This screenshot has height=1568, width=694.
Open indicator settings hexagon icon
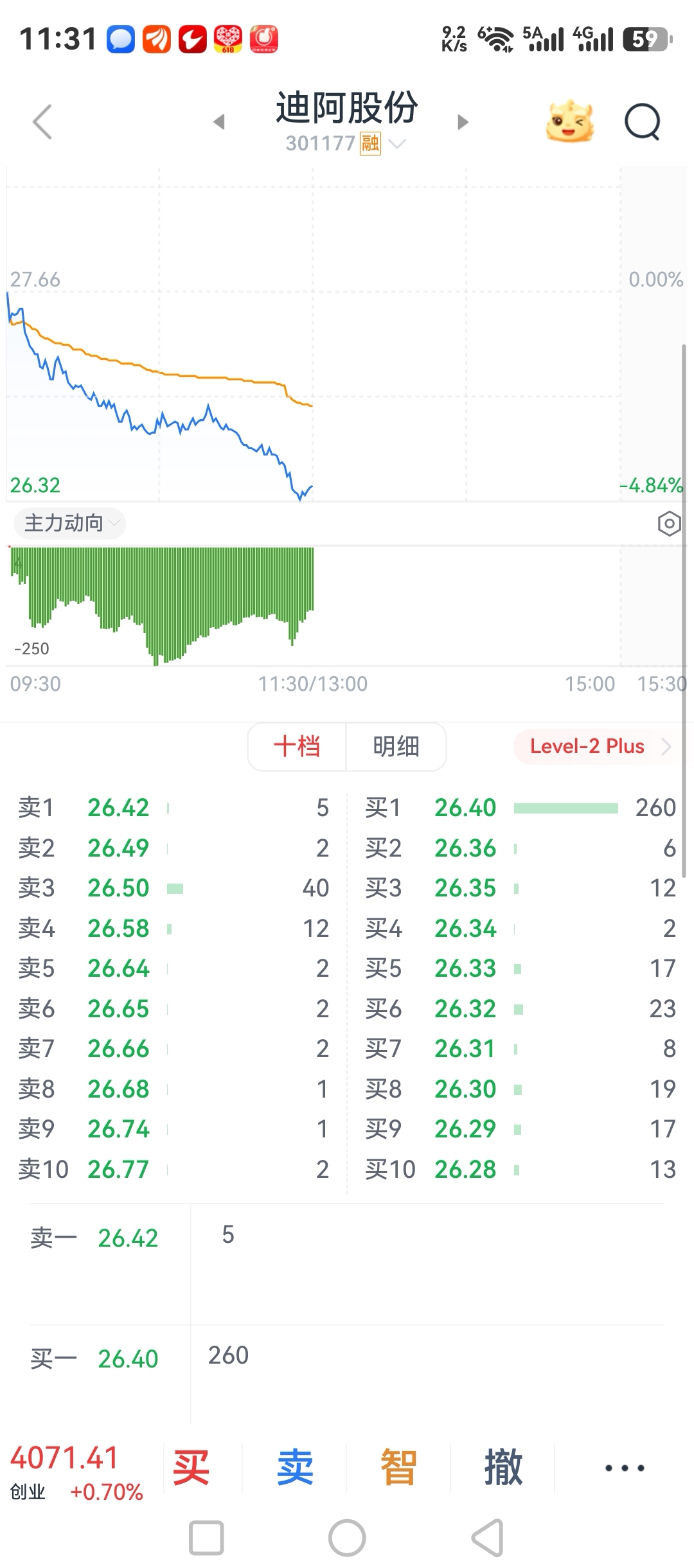click(669, 524)
